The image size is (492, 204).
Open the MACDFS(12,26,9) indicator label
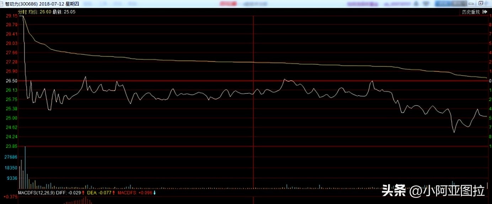click(x=37, y=193)
